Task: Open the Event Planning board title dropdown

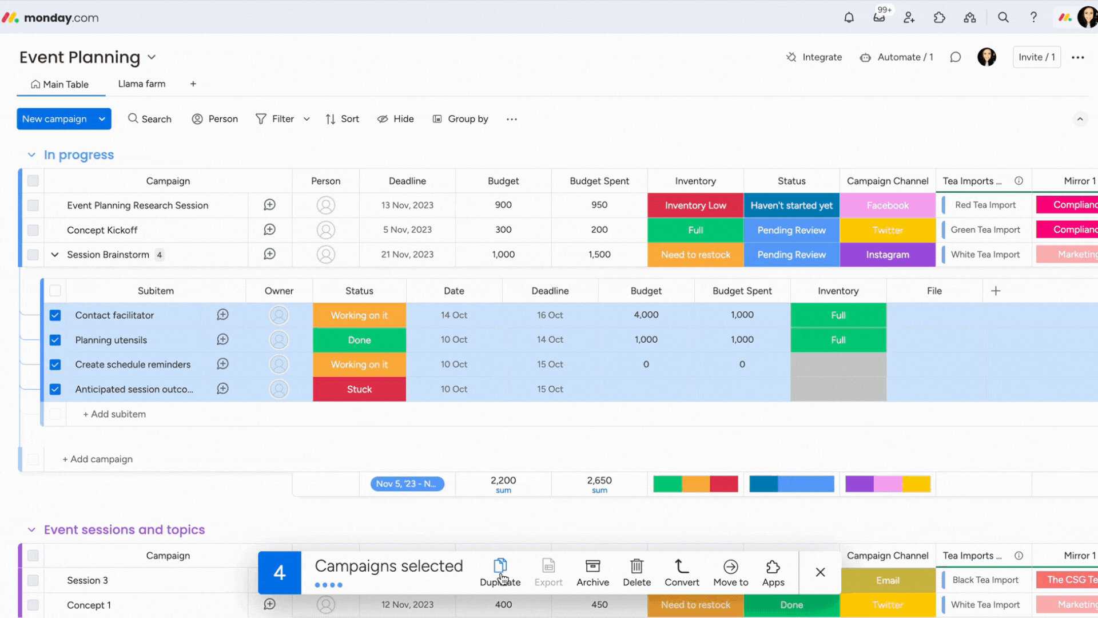Action: click(x=152, y=57)
